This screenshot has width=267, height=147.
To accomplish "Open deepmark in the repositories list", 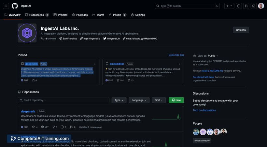I will (x=28, y=111).
